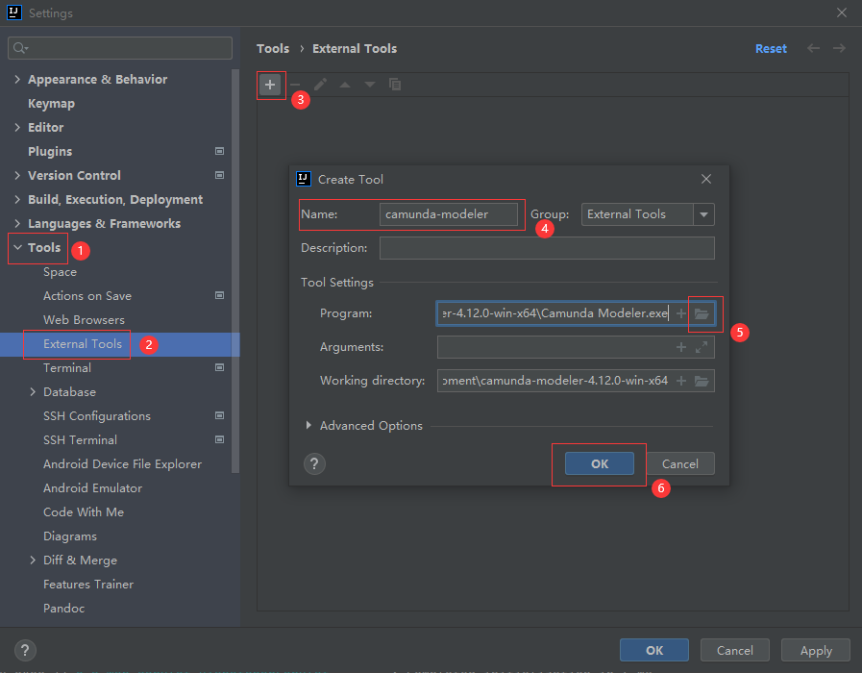Click Cancel in Settings window
This screenshot has width=862, height=673.
(x=734, y=651)
